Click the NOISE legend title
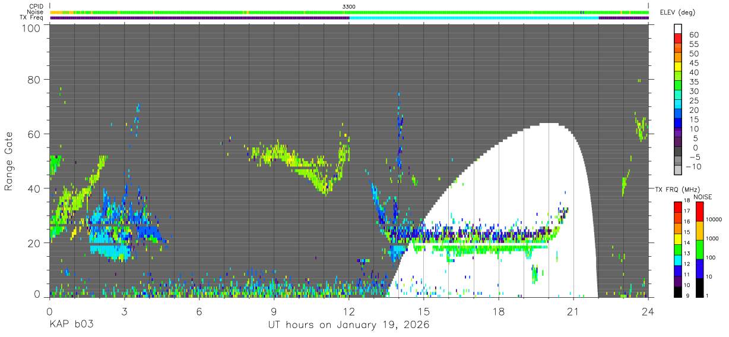729x337 pixels. (702, 197)
